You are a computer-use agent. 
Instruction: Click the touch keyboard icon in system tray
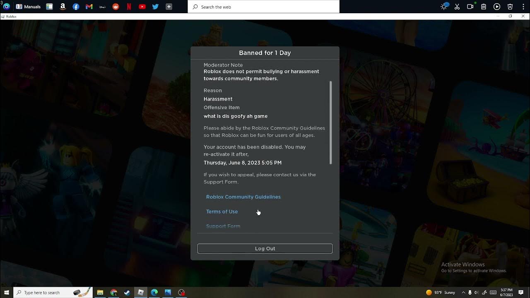pyautogui.click(x=493, y=293)
